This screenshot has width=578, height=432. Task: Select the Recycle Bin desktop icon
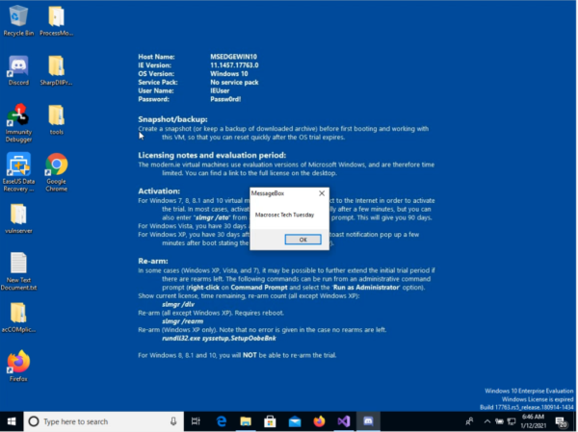click(x=18, y=20)
